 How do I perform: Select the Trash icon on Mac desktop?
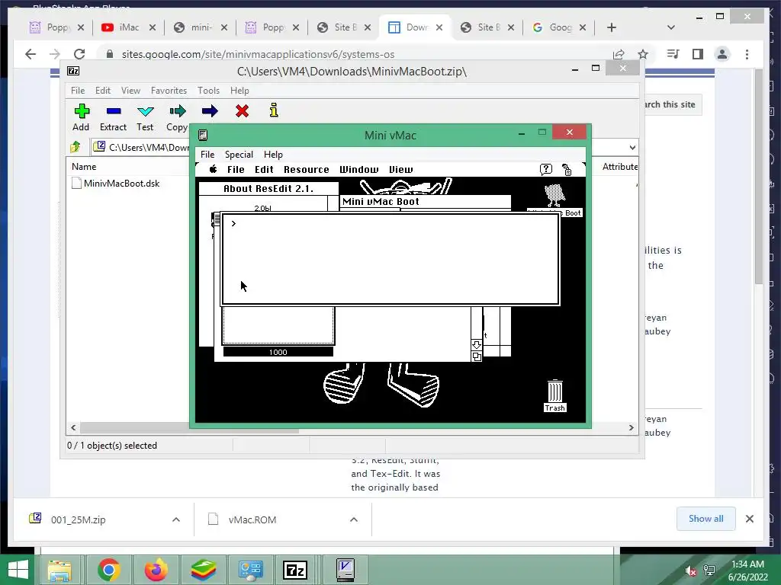click(555, 396)
